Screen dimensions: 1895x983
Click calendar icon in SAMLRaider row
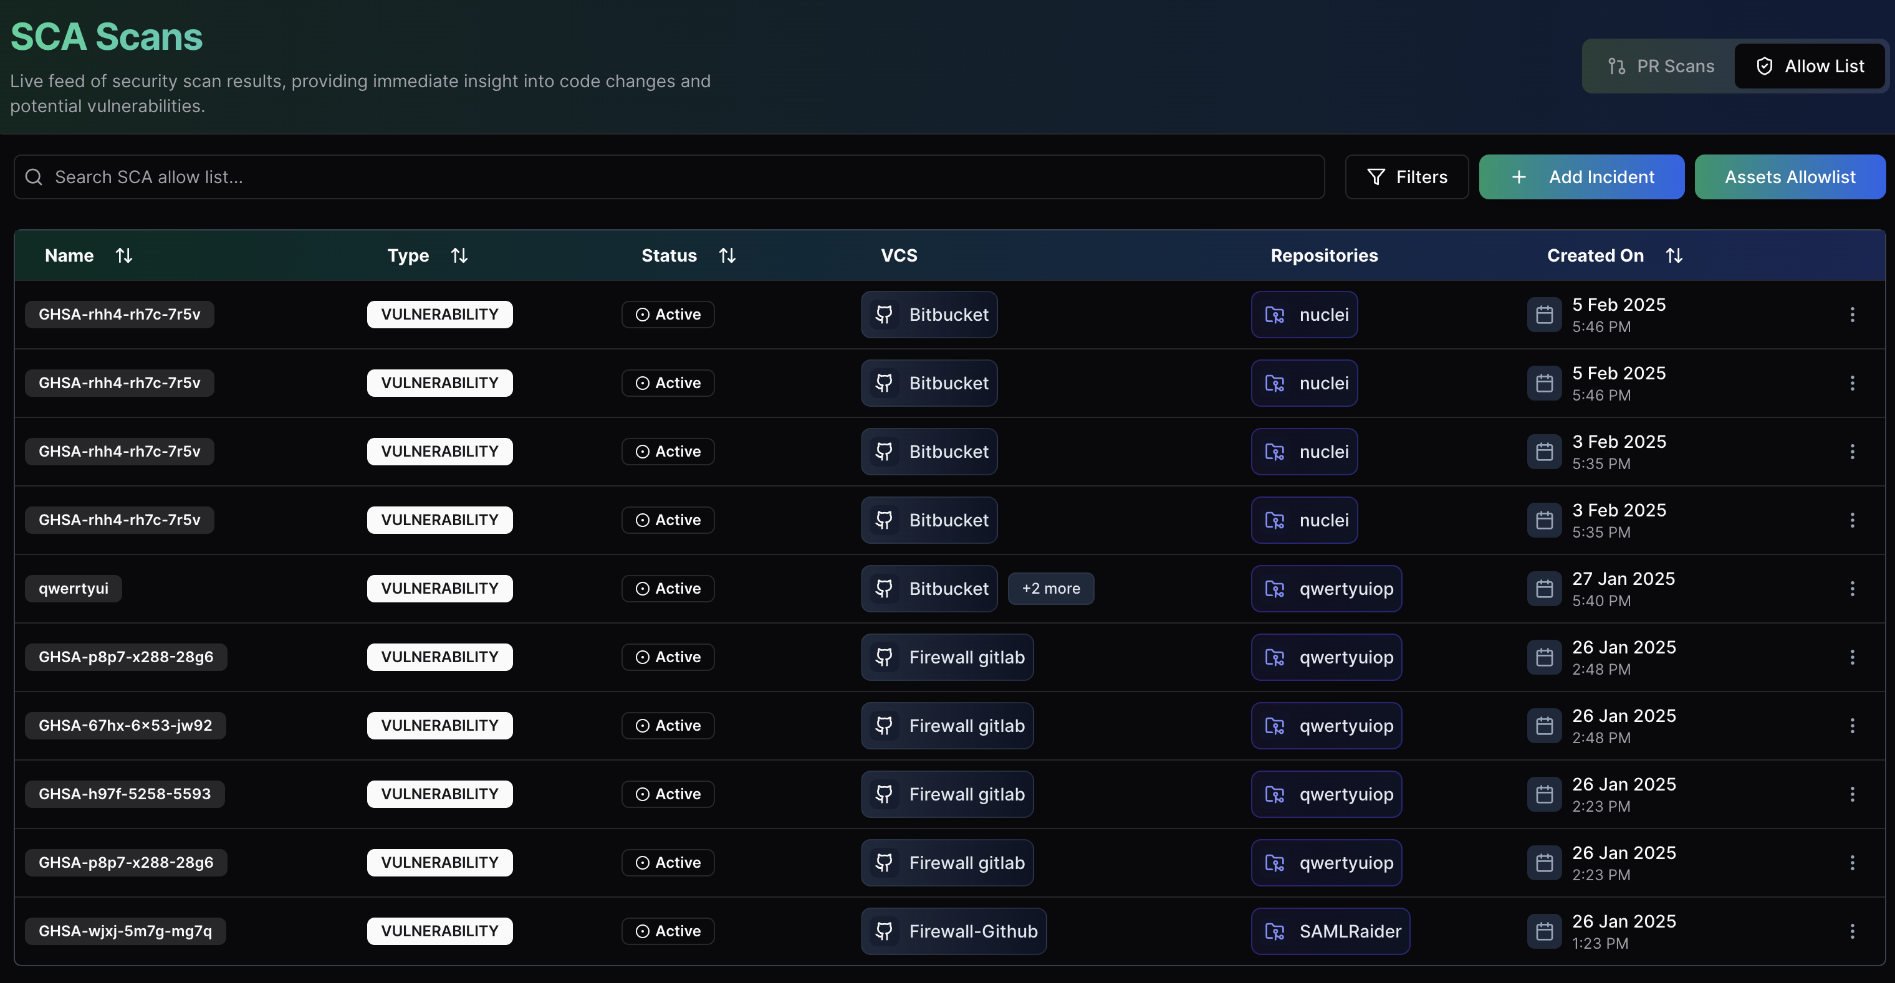pyautogui.click(x=1544, y=931)
